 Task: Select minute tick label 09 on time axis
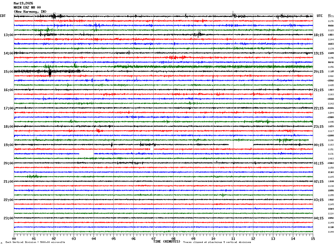193,239
